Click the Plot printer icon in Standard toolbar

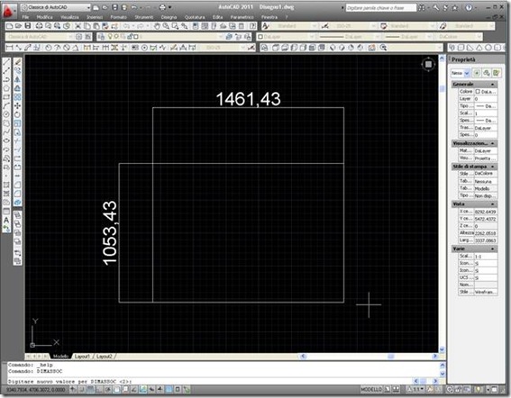tap(39, 26)
